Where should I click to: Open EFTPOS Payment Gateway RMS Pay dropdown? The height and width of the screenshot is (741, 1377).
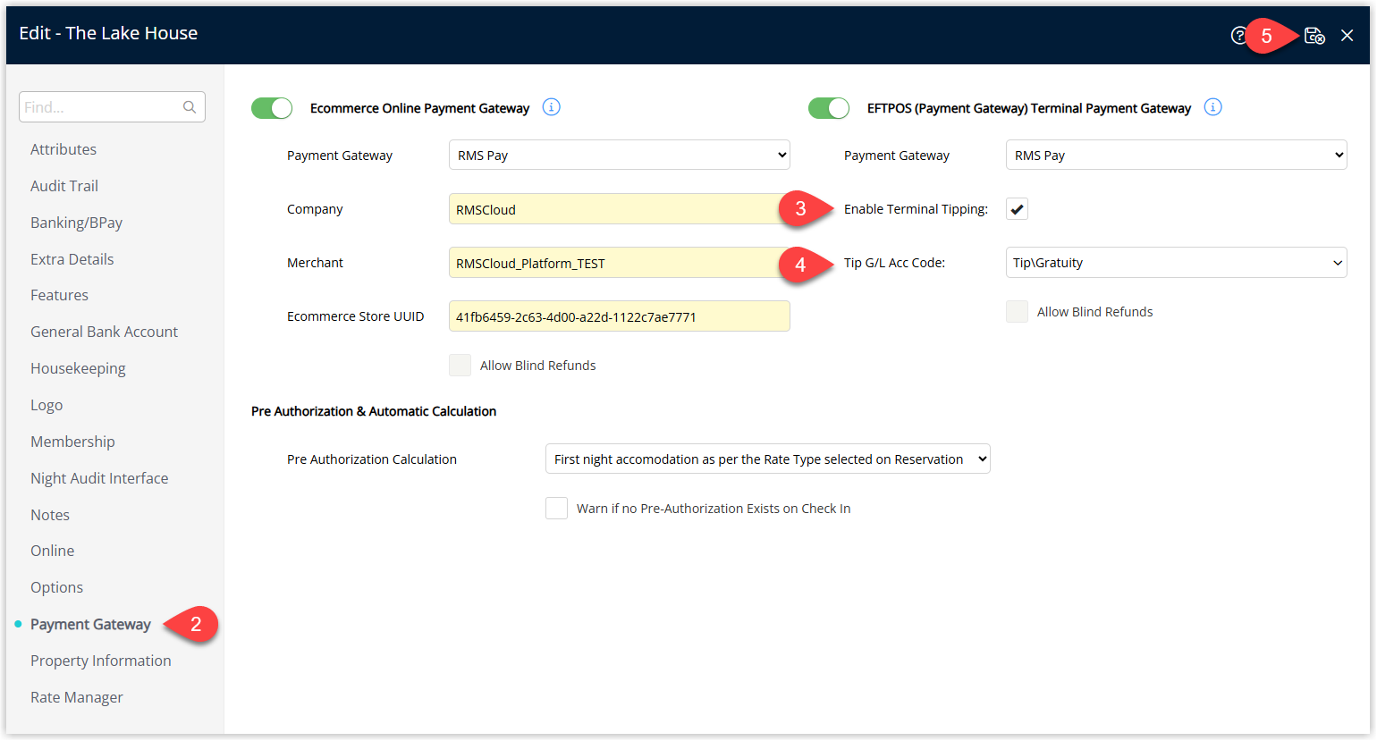pyautogui.click(x=1177, y=155)
